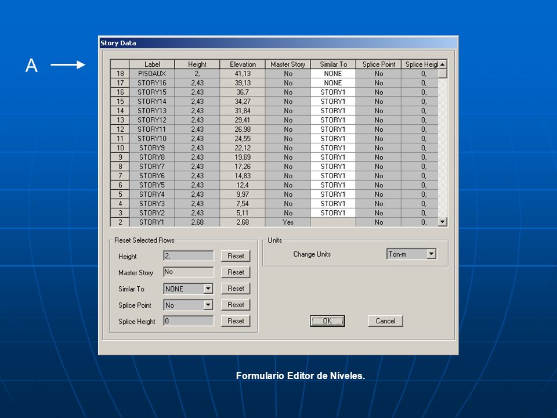Click the elevation 12,4 cell

(243, 185)
